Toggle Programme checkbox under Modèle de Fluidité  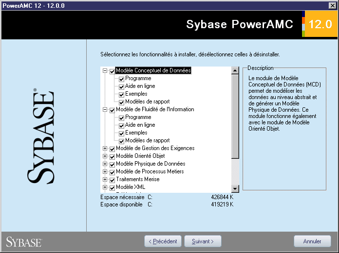pos(121,118)
